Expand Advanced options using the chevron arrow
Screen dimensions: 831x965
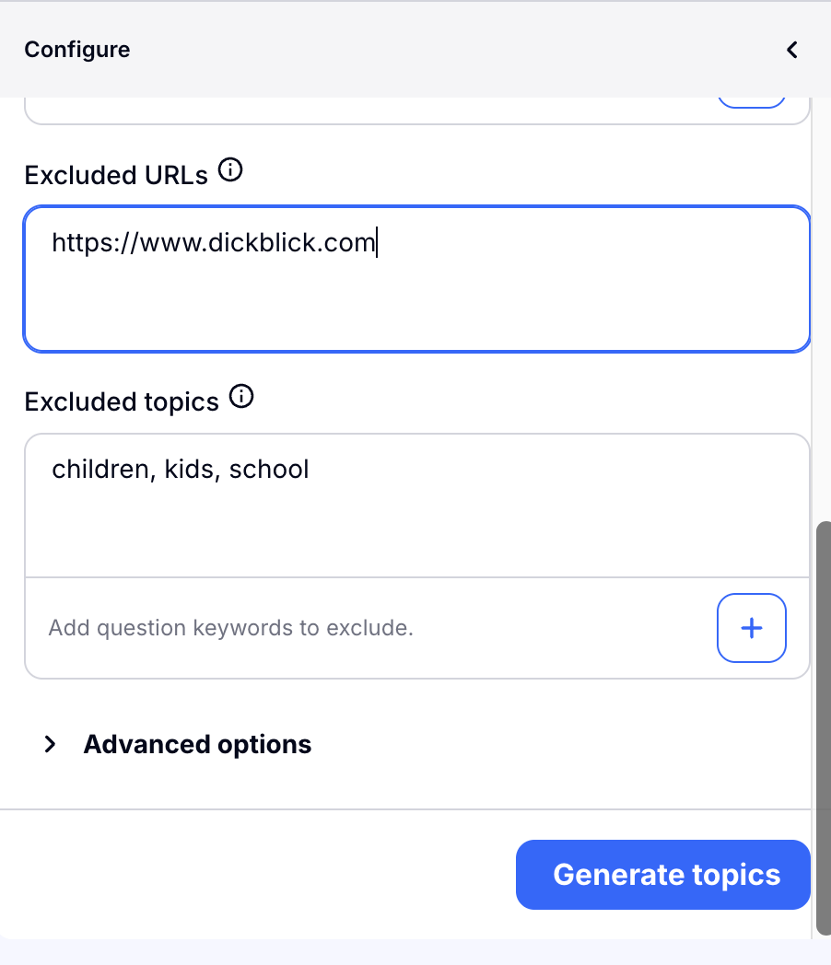(51, 744)
